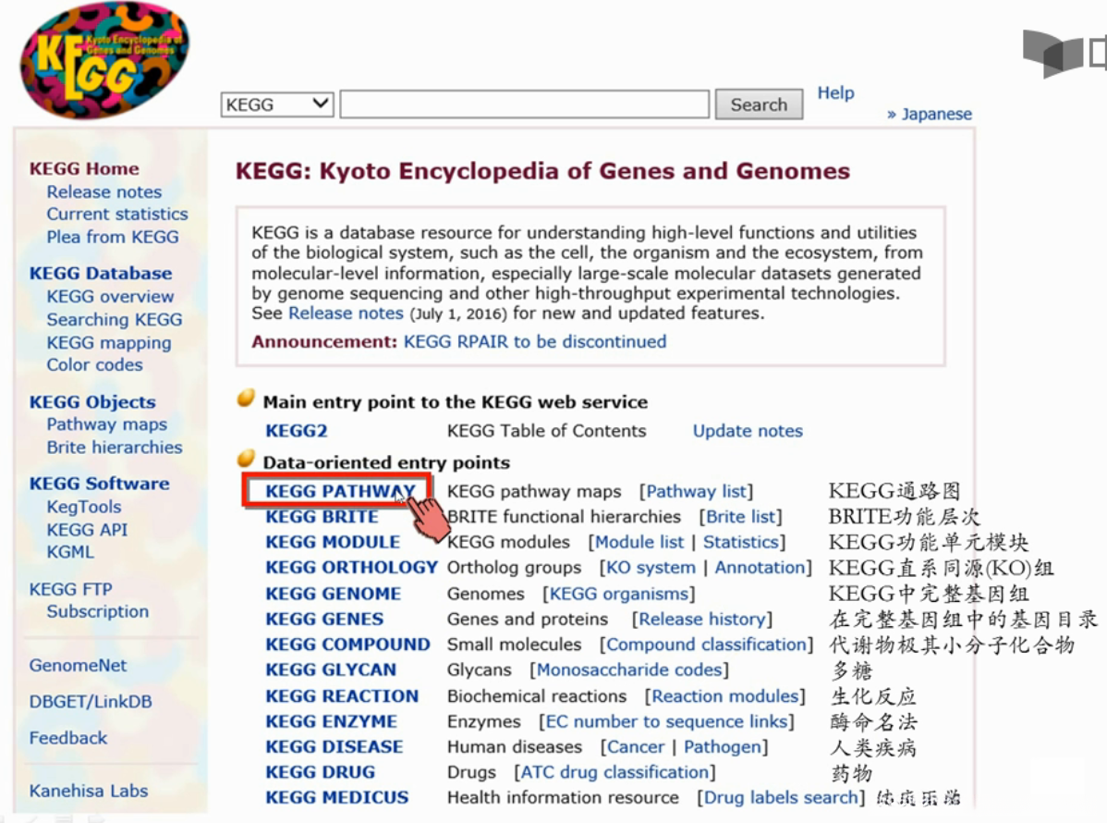The height and width of the screenshot is (823, 1107).
Task: Open Release notes link in description box
Action: pyautogui.click(x=346, y=313)
